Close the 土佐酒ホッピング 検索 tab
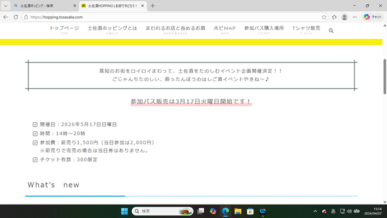387x218 pixels. [x=75, y=5]
